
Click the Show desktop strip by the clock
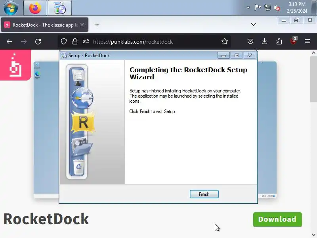(314, 8)
